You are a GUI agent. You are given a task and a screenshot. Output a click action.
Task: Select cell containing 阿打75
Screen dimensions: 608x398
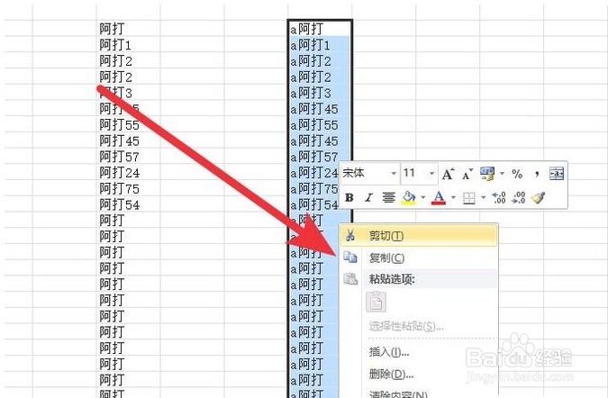[128, 188]
